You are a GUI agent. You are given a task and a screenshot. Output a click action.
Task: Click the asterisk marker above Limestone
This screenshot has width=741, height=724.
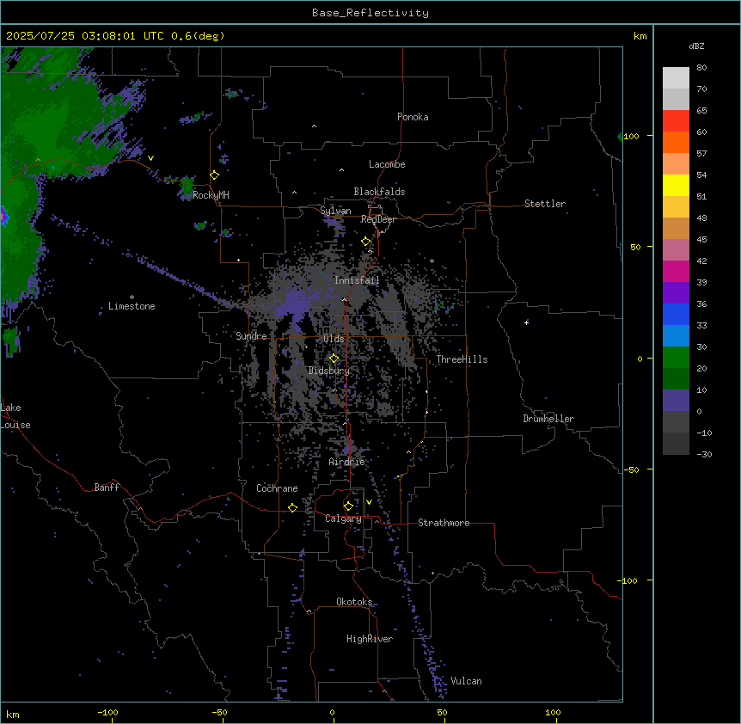[132, 298]
